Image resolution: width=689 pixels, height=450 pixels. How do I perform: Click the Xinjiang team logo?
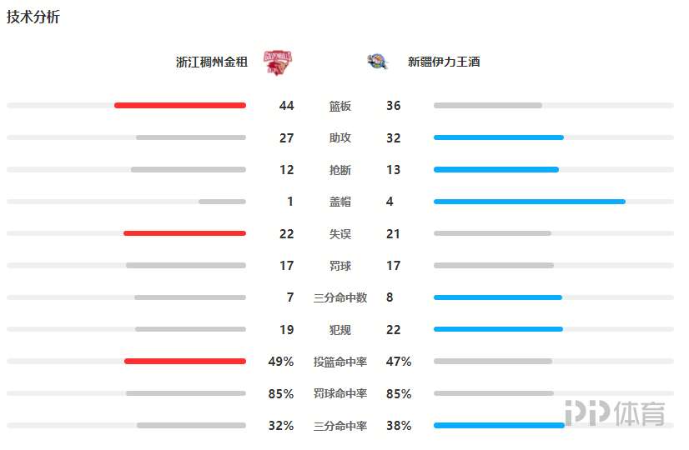(x=377, y=62)
